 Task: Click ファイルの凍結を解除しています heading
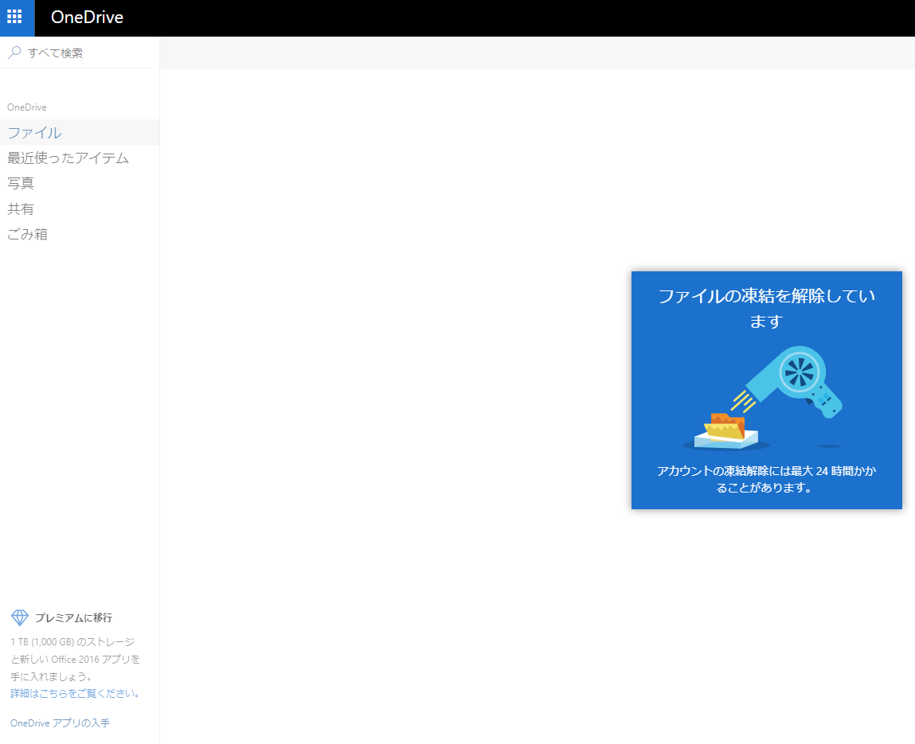pos(766,308)
